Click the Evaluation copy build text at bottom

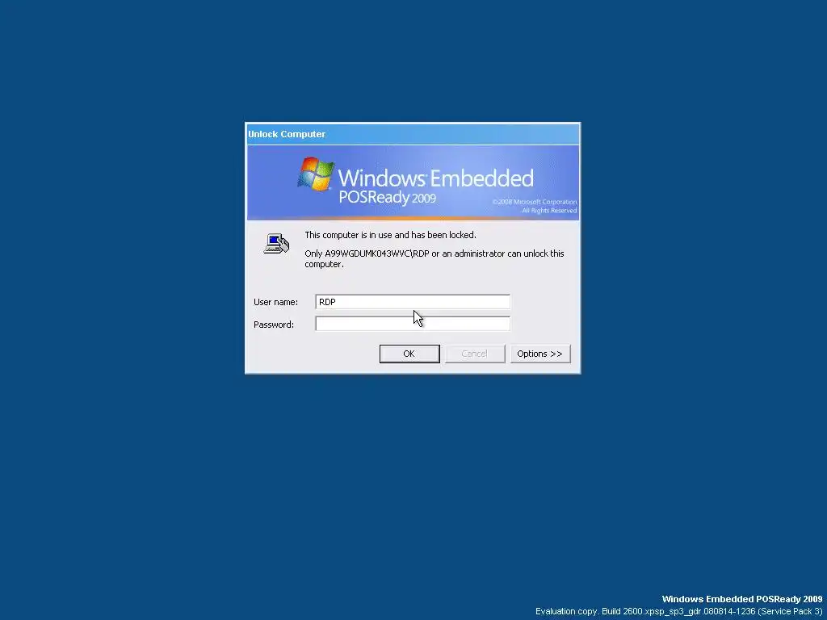678,612
